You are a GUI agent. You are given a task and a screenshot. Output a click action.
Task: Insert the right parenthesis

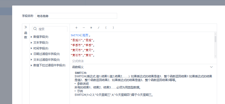point(113,28)
